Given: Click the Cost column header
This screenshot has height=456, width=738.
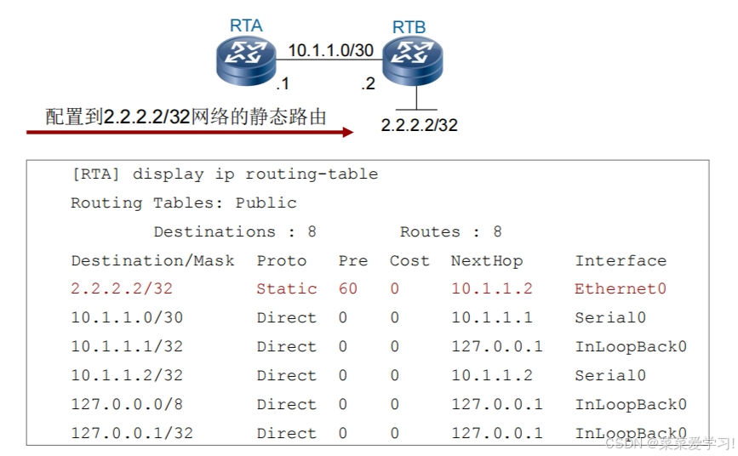Looking at the screenshot, I should 409,261.
